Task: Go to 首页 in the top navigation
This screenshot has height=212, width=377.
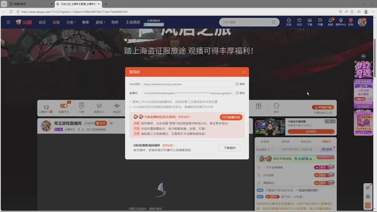Action: [x=42, y=22]
